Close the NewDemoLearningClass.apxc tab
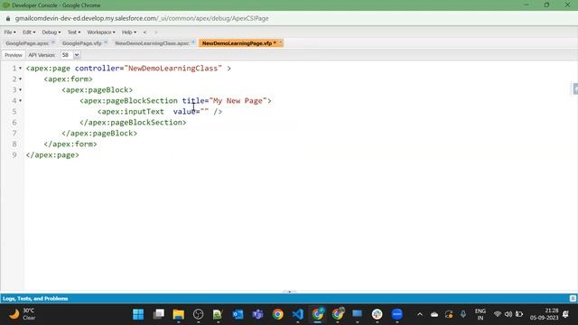Viewport: 578px width, 325px height. click(193, 42)
